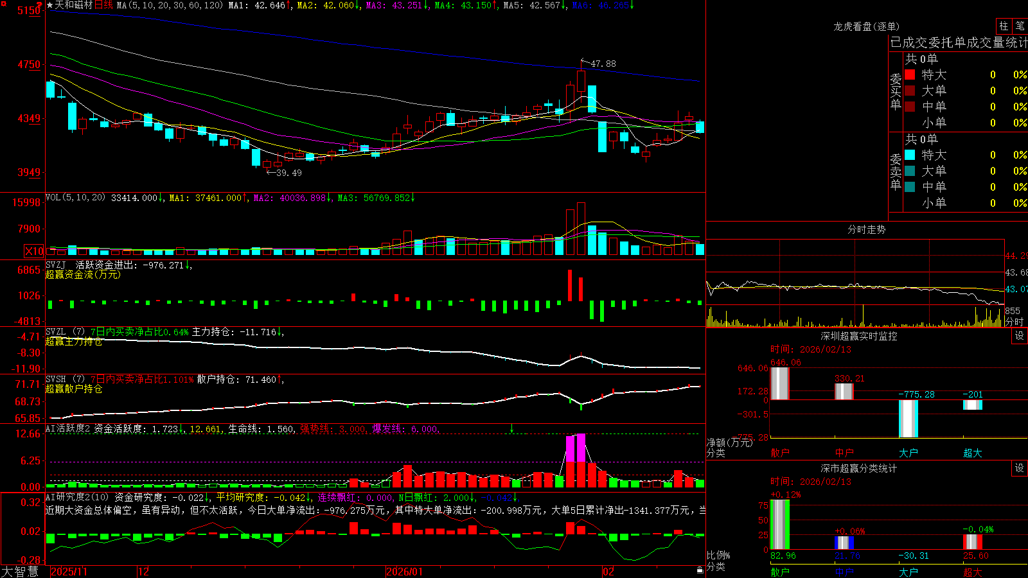Click the AI活跃度2 indicator name

pos(68,429)
